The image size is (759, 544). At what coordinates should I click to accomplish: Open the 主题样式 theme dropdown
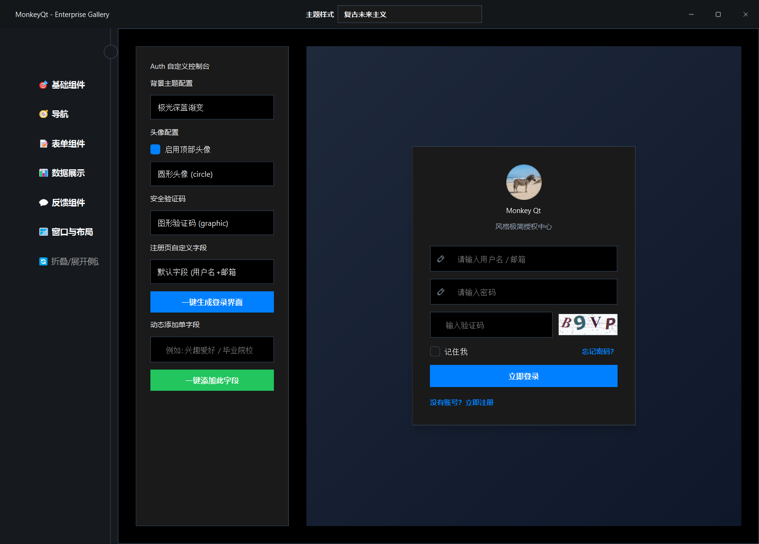tap(410, 14)
